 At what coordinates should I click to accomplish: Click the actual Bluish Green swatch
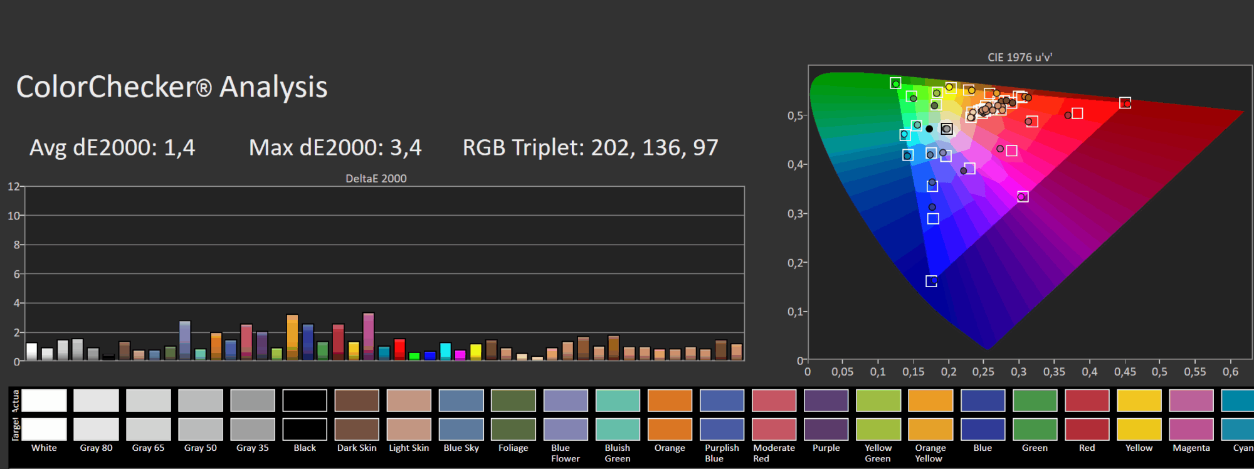click(618, 400)
